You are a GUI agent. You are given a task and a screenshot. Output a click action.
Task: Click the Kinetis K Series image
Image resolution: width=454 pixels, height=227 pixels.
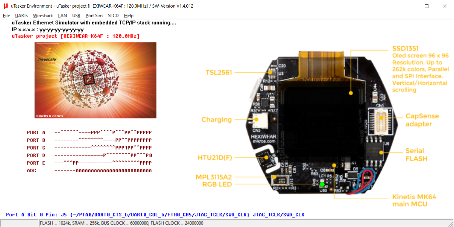(x=95, y=80)
